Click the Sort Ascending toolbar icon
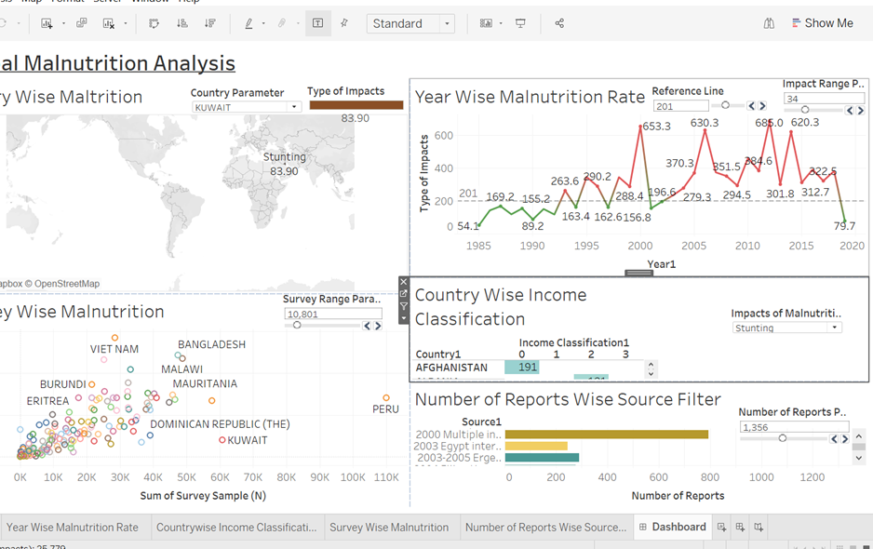This screenshot has width=873, height=549. [x=182, y=23]
